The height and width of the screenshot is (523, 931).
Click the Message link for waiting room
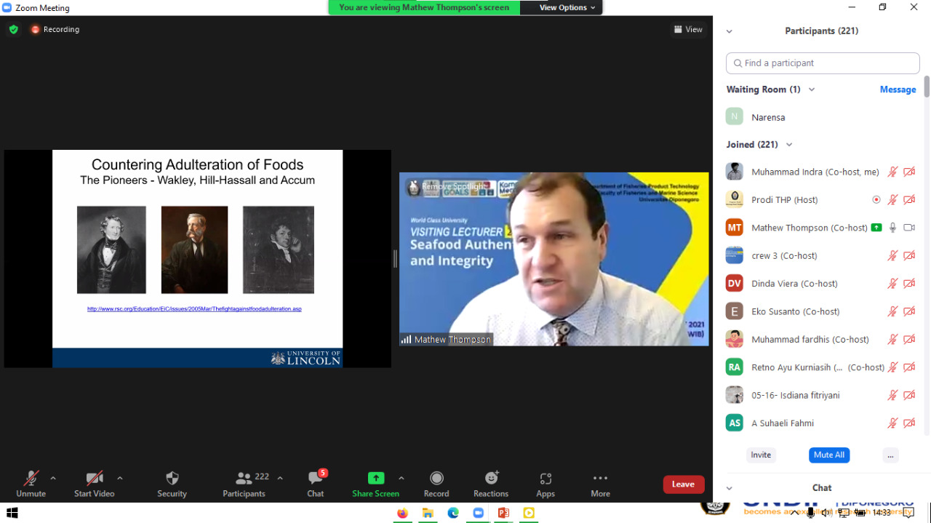pyautogui.click(x=898, y=89)
